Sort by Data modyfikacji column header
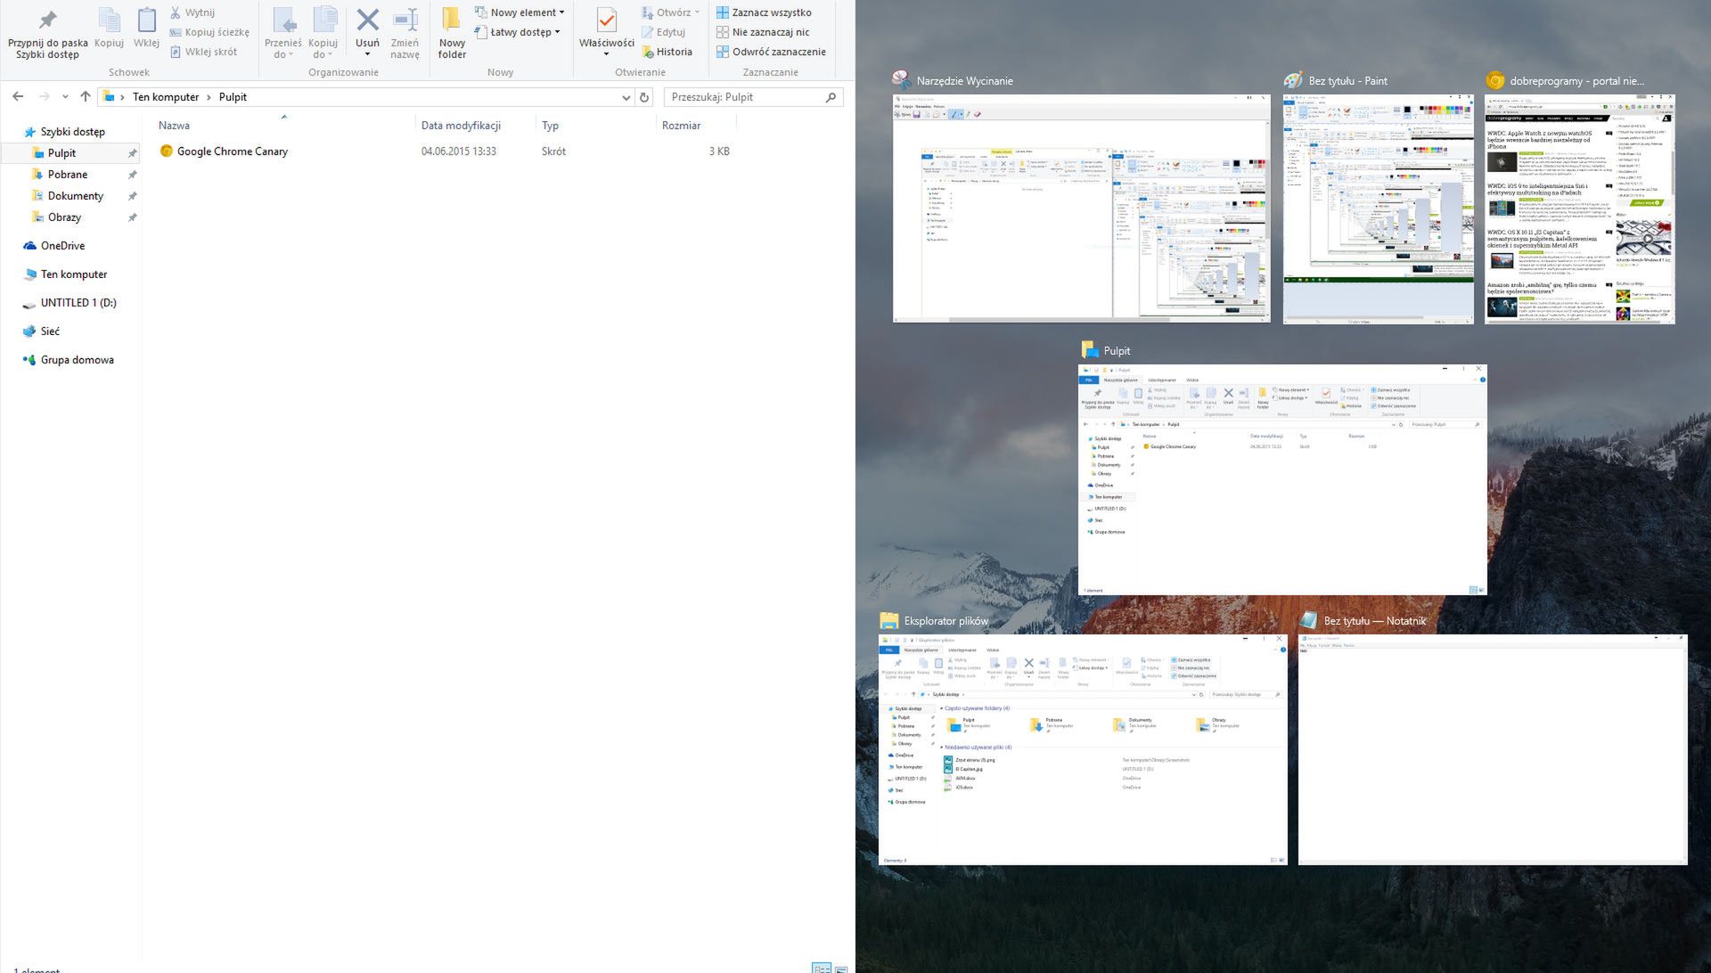This screenshot has width=1711, height=973. pos(461,126)
